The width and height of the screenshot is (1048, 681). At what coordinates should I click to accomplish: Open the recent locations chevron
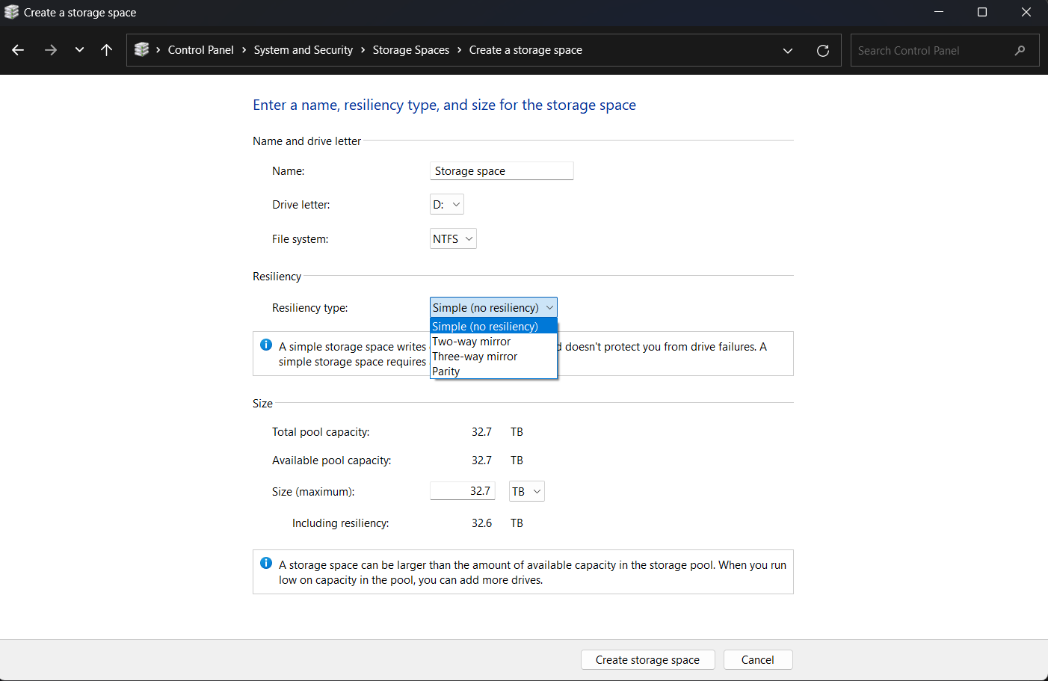79,50
